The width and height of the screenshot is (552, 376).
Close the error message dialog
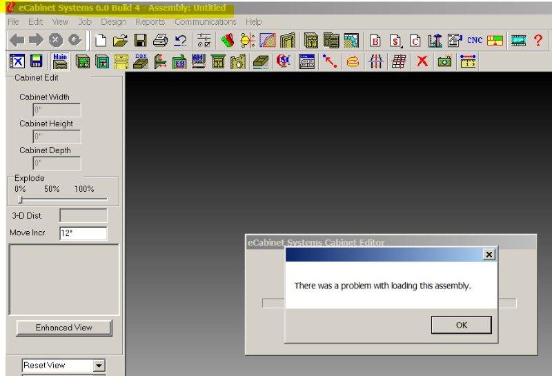point(489,254)
